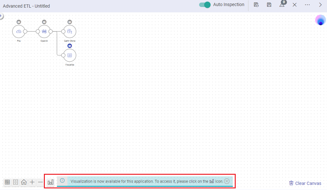Toggle the eye icon above File node

pos(19,22)
